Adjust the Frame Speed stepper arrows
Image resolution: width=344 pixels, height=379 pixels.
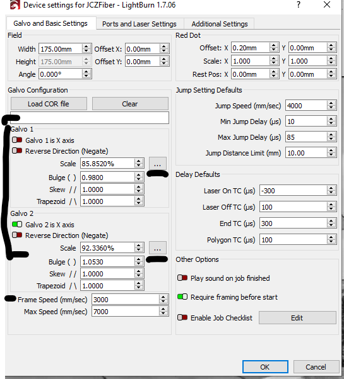click(163, 300)
